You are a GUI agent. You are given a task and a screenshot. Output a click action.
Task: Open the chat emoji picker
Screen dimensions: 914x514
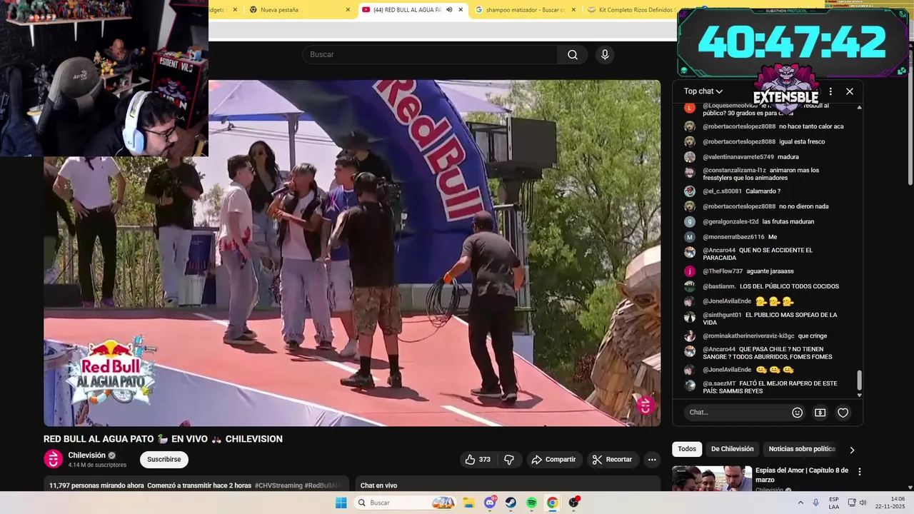click(x=798, y=413)
